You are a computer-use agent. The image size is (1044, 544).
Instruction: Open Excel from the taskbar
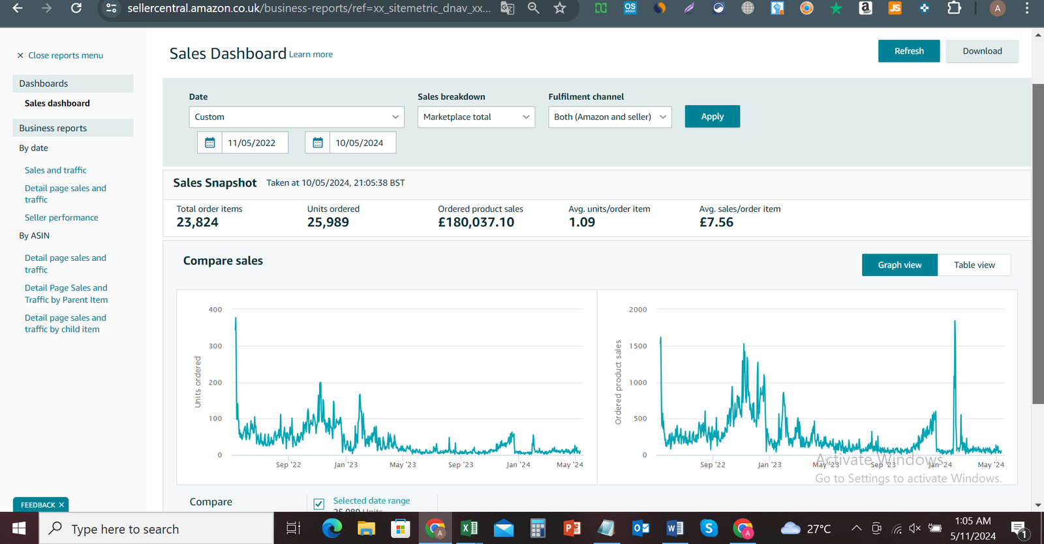tap(469, 528)
